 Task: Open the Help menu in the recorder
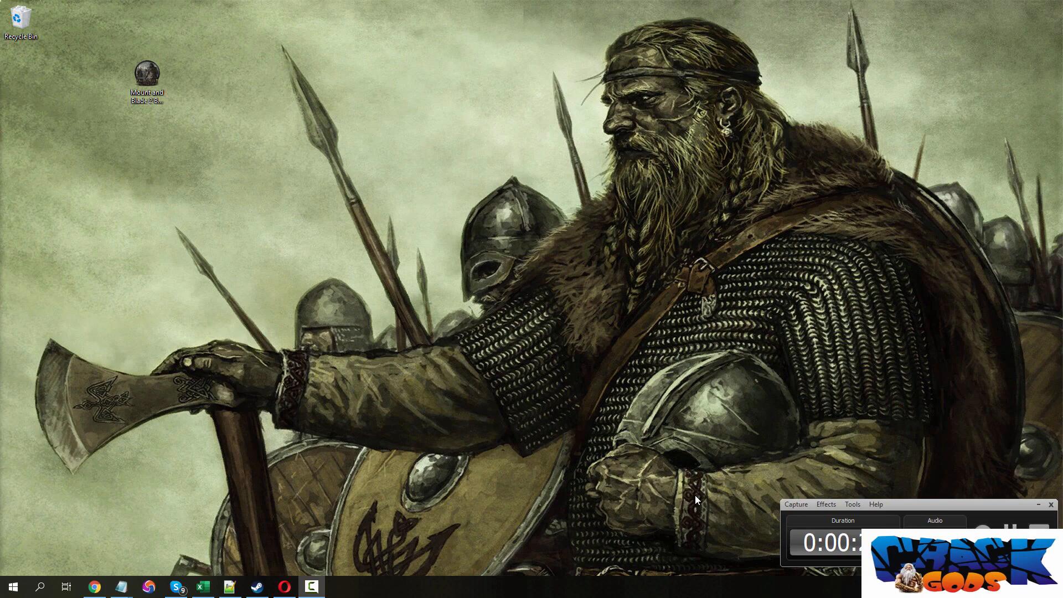pyautogui.click(x=875, y=504)
